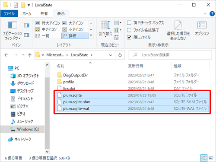
Task: Select PC in navigation pane
Action: click(13, 68)
